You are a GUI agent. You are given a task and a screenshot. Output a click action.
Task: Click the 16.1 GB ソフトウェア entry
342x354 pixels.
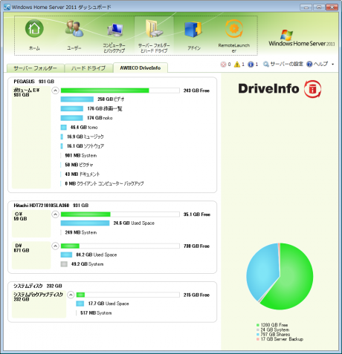coord(85,146)
